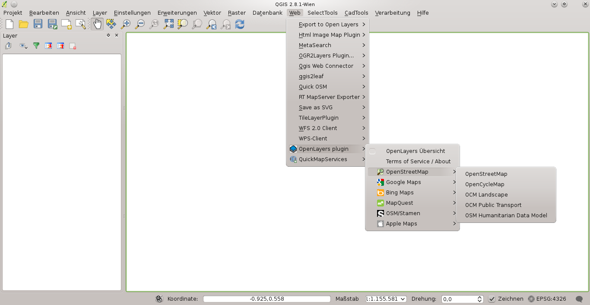Click the Zoom to Layer icon
Screen dimensions: 590x305
[x=197, y=24]
